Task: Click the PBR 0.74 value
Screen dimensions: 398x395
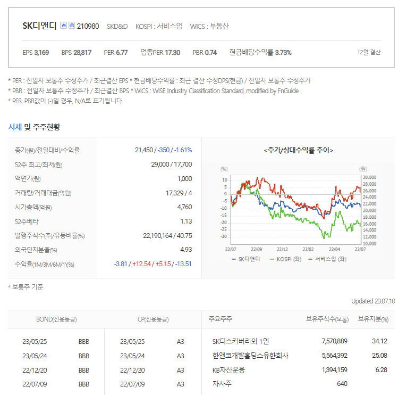Action: click(x=205, y=53)
